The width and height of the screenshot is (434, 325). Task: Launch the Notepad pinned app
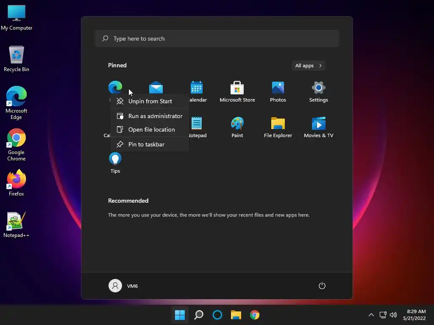pos(197,127)
